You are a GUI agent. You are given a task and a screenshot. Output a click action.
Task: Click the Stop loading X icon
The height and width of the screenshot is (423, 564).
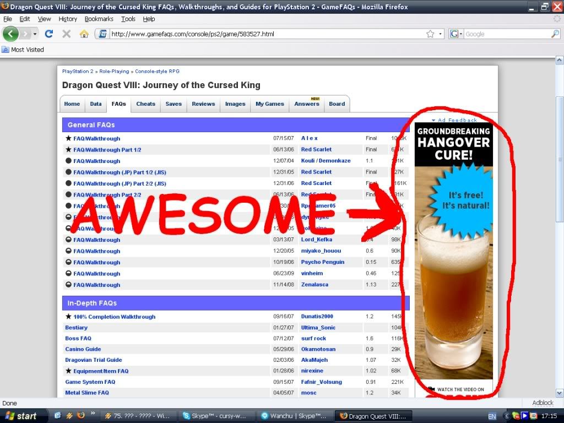(x=66, y=34)
